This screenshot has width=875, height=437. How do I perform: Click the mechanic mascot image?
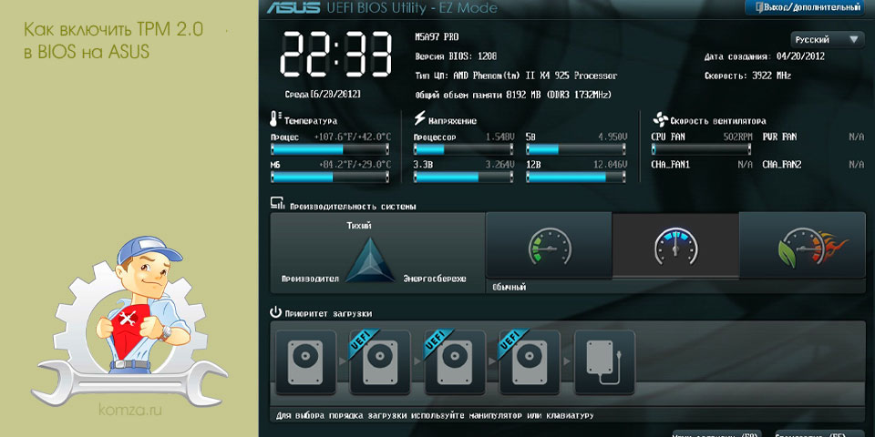[129, 320]
